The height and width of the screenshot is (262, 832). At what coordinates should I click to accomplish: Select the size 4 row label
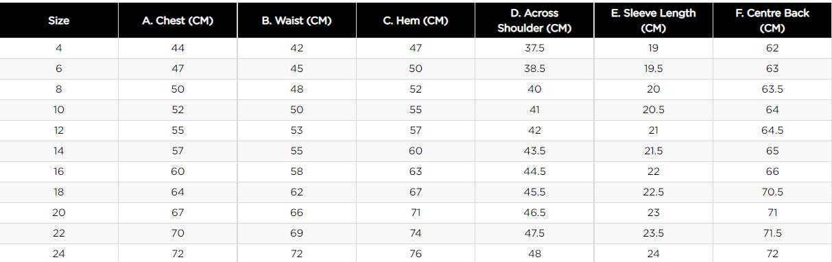click(x=59, y=48)
